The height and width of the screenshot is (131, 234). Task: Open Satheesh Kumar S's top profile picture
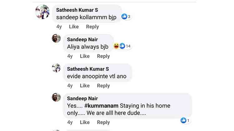click(42, 12)
